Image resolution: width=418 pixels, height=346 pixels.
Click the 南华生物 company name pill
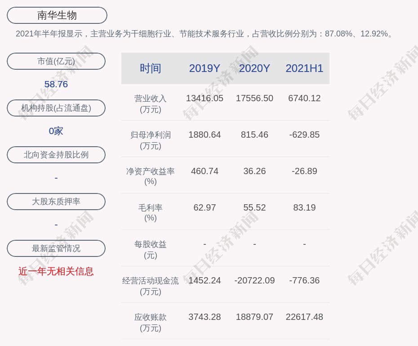coord(57,15)
